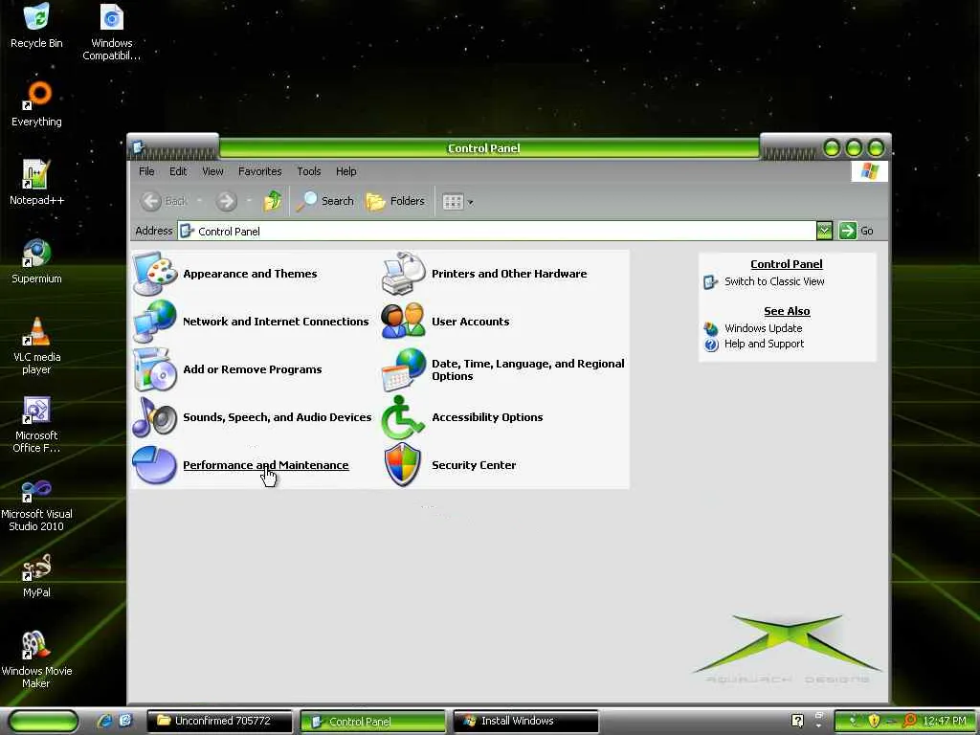Screen dimensions: 980x735
Task: Click the Up folder toolbar icon
Action: coord(272,201)
